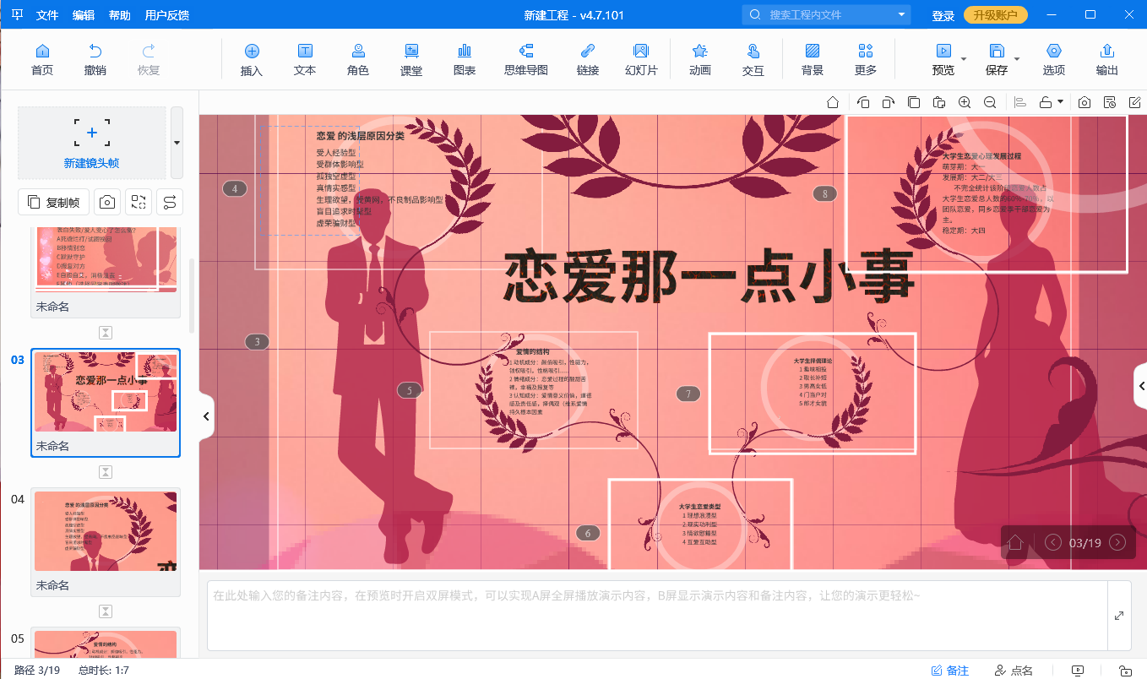Image resolution: width=1147 pixels, height=679 pixels.
Task: Rotate canvas clockwise icon
Action: point(889,102)
